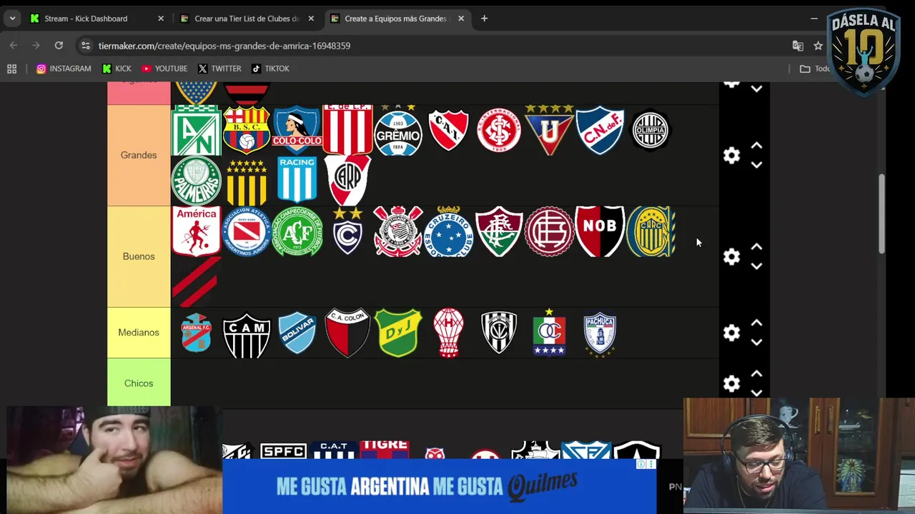
Task: Select the Lanús maroon crest
Action: point(549,231)
